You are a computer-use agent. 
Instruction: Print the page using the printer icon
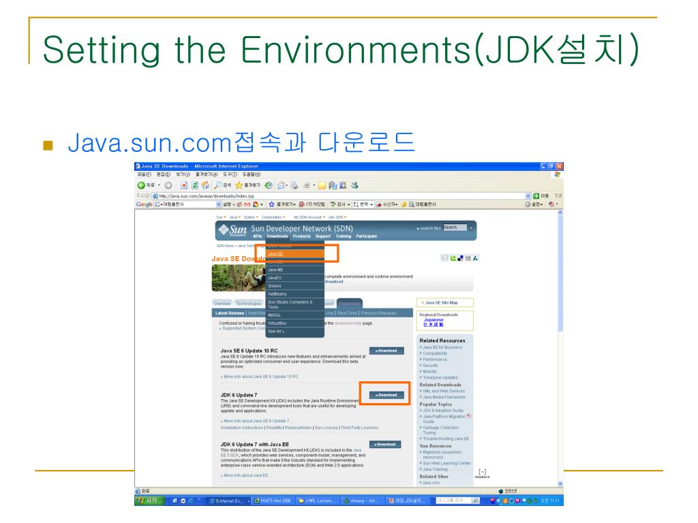coord(294,185)
